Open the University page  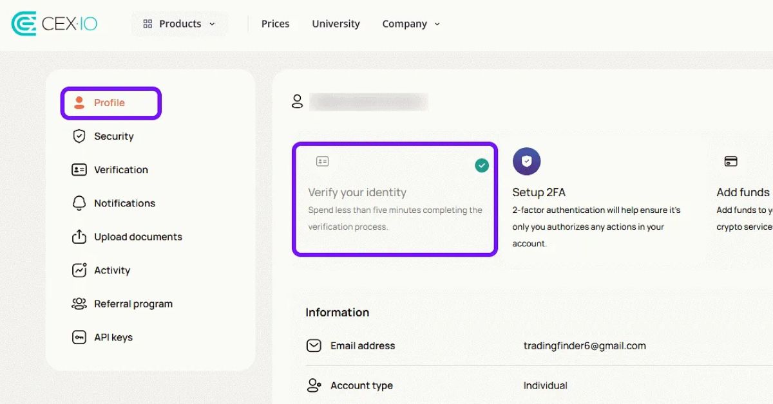pyautogui.click(x=336, y=24)
